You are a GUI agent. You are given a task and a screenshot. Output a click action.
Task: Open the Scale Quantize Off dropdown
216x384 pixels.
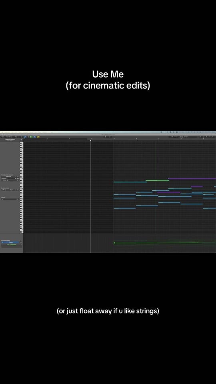pyautogui.click(x=4, y=190)
